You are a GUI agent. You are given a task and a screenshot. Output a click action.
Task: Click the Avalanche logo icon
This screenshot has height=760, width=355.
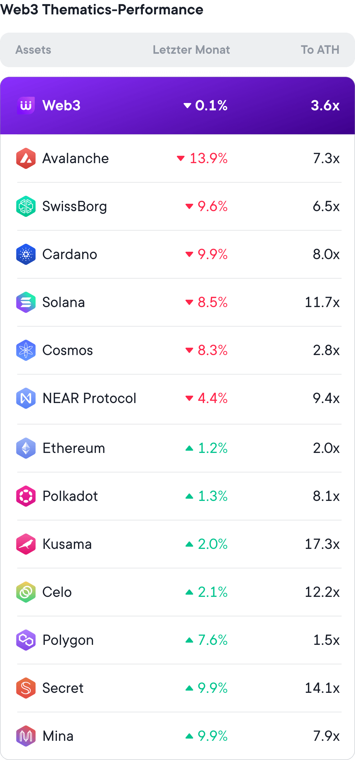[26, 158]
